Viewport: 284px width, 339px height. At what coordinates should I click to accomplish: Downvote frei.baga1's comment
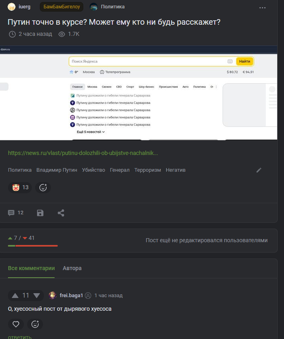pos(37,296)
